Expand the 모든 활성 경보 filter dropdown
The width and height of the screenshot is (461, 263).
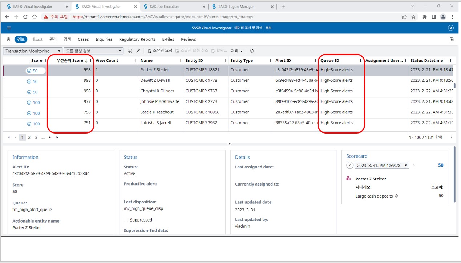pos(93,51)
